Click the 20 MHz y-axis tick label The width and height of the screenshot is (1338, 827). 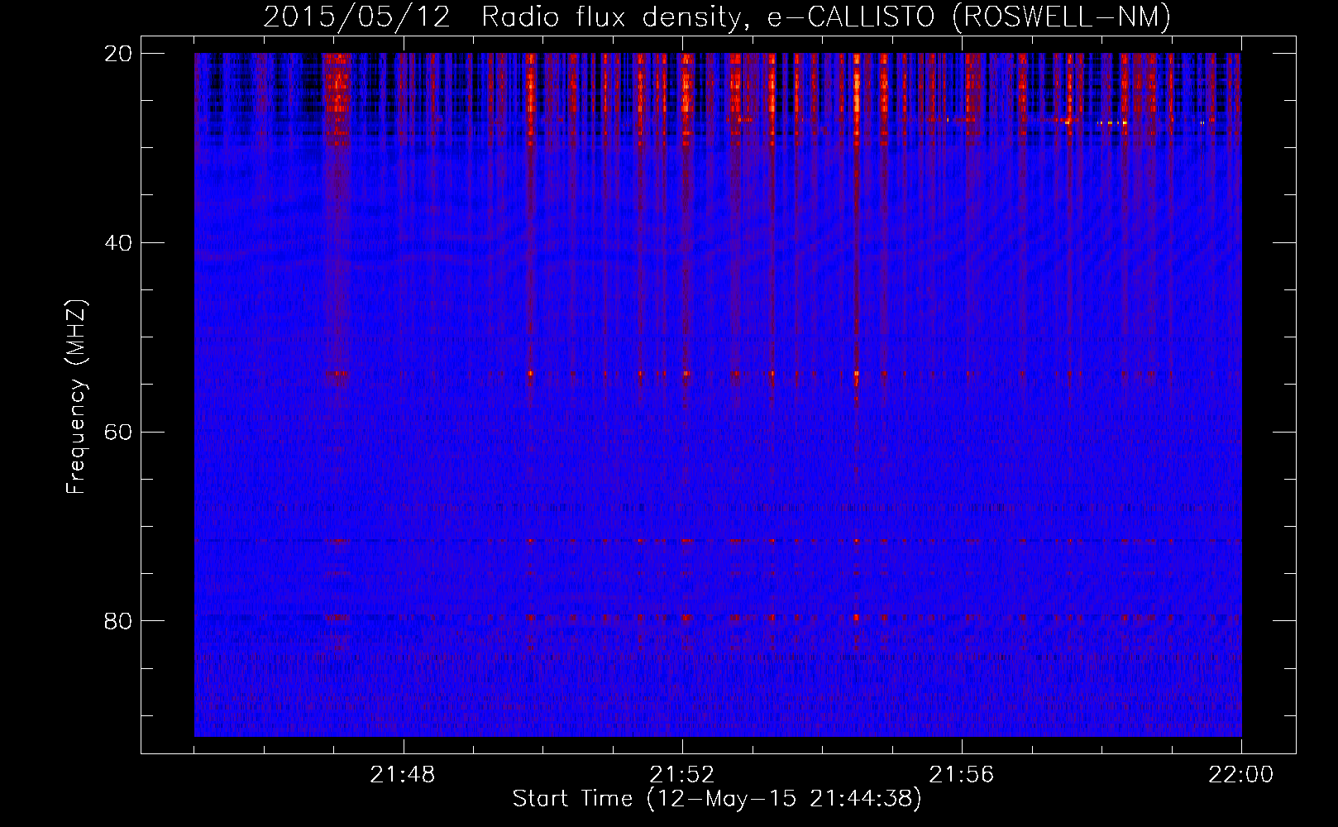(x=118, y=54)
